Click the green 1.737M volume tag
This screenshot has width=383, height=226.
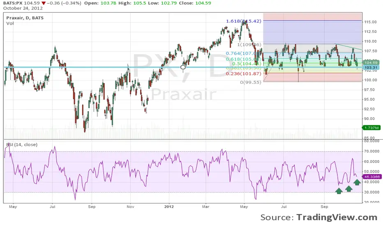point(371,128)
